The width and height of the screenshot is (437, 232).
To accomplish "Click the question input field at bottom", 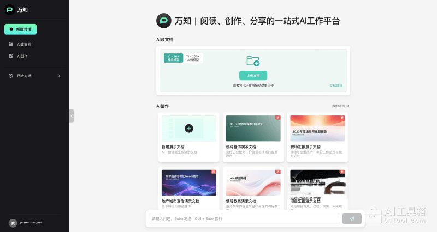I will (244, 218).
